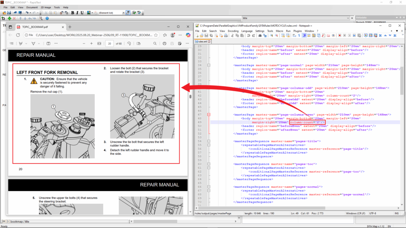Start macro recording in Notepad++
This screenshot has height=228, width=406.
(340, 36)
